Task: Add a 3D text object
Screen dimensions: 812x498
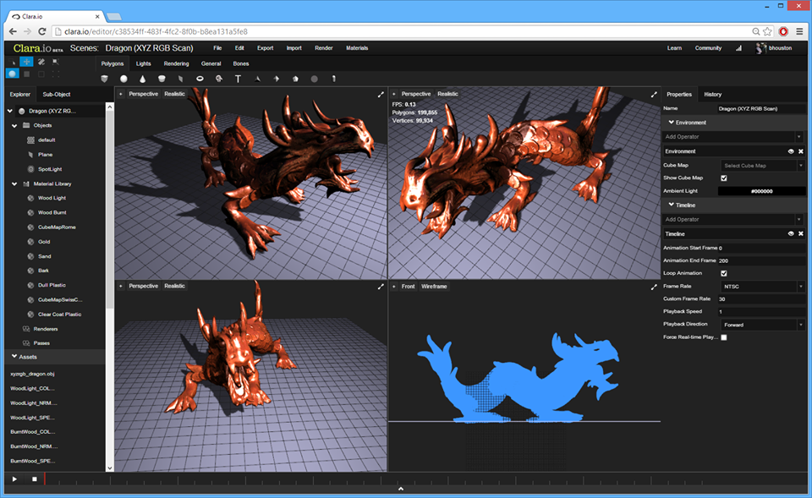Action: click(x=238, y=79)
